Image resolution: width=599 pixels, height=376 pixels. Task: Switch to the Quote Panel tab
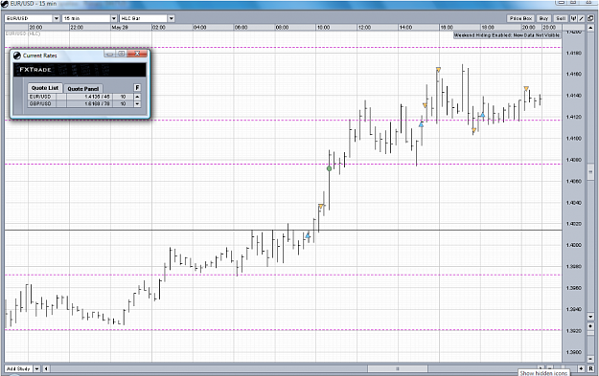82,88
